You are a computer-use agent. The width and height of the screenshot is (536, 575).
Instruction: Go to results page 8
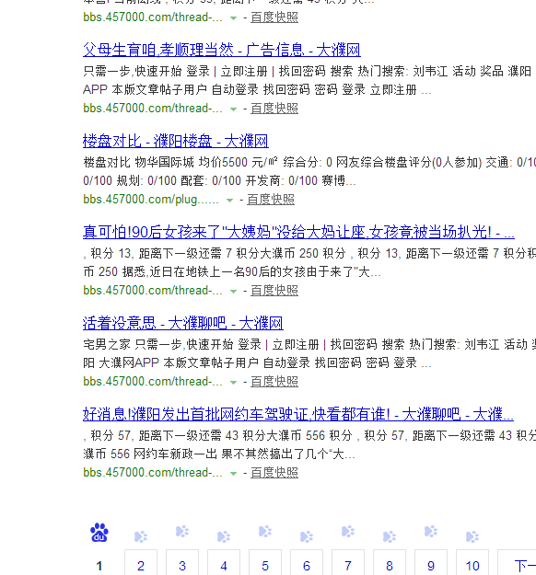[390, 563]
